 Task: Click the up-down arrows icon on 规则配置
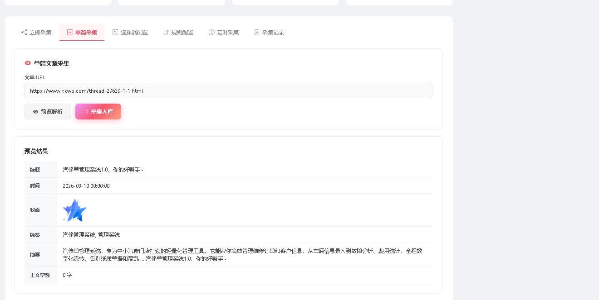(x=165, y=32)
